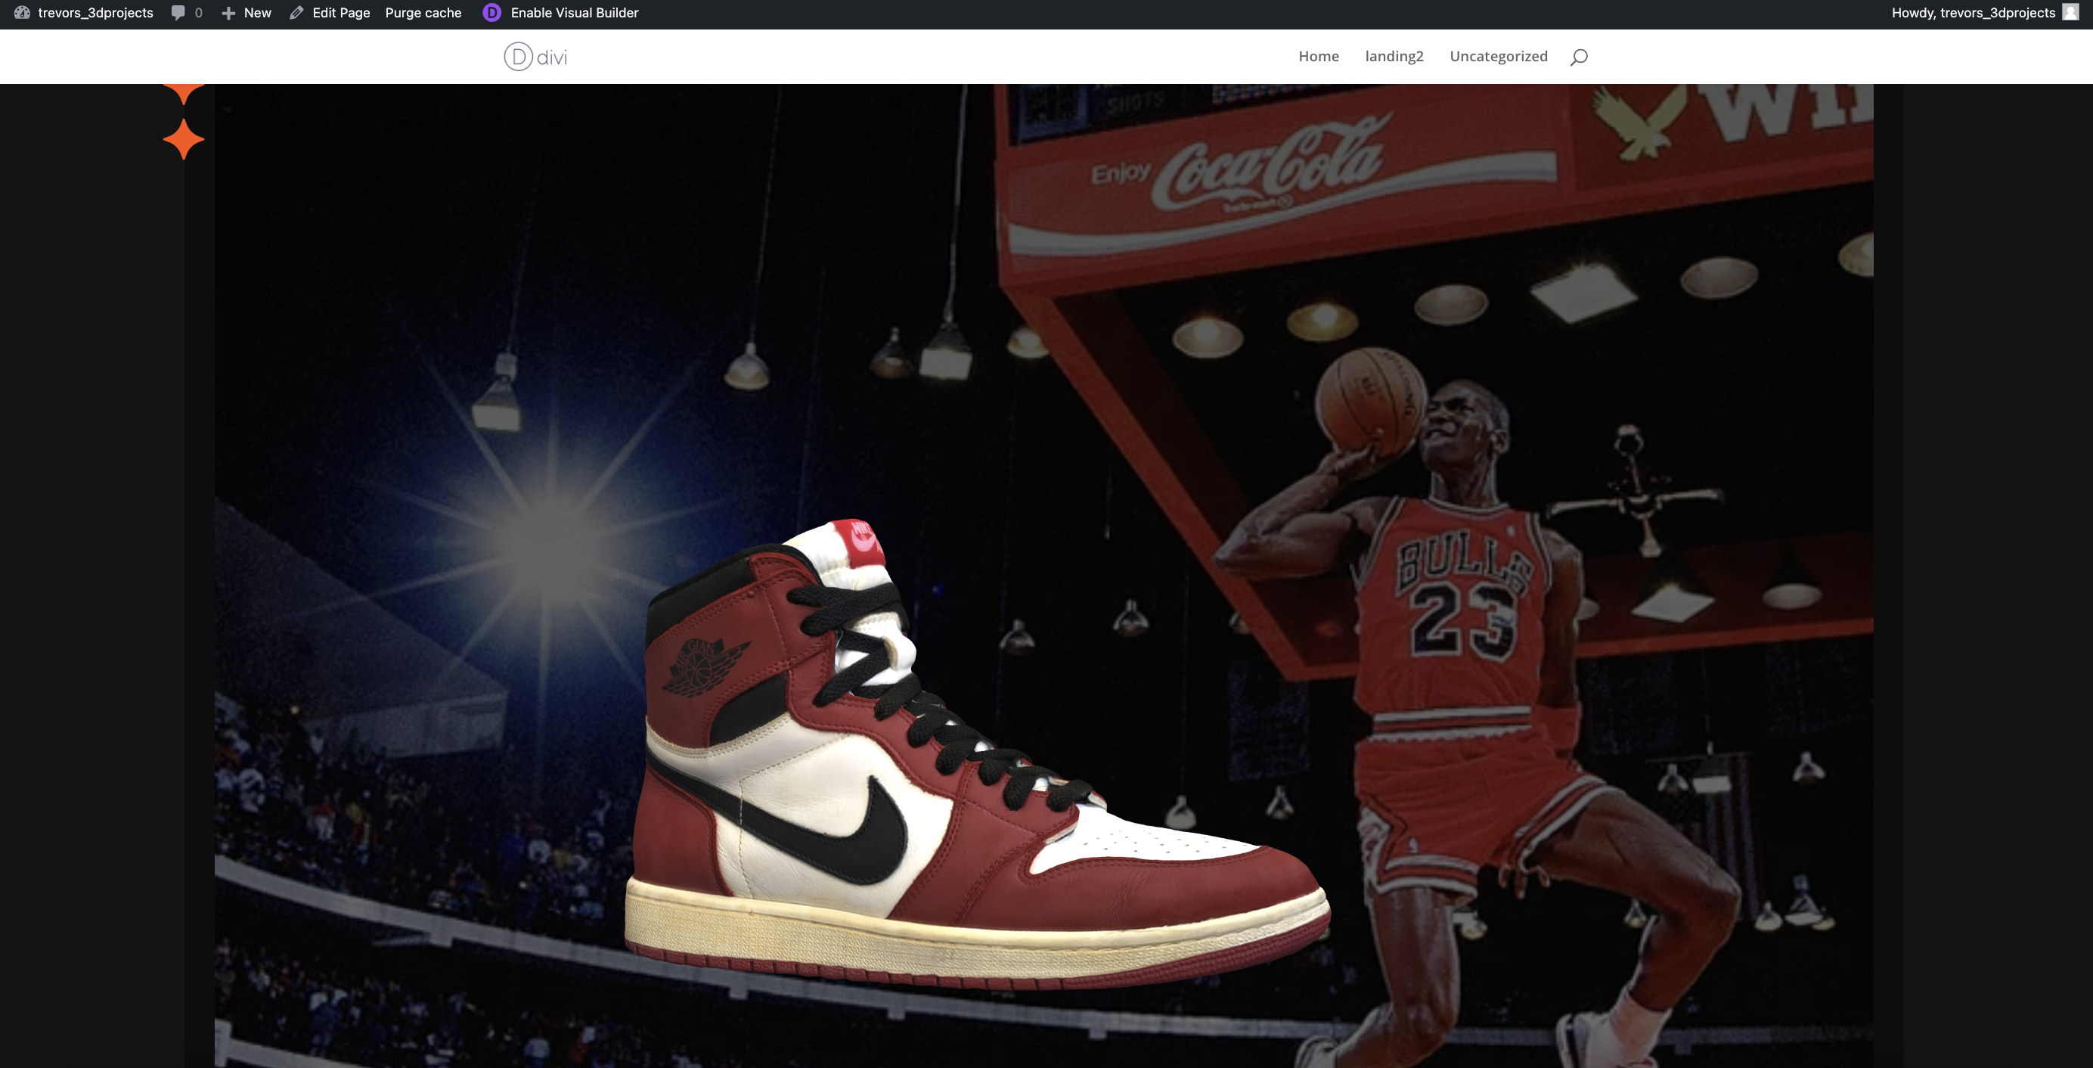Click the user avatar icon
The height and width of the screenshot is (1068, 2093).
click(2070, 12)
